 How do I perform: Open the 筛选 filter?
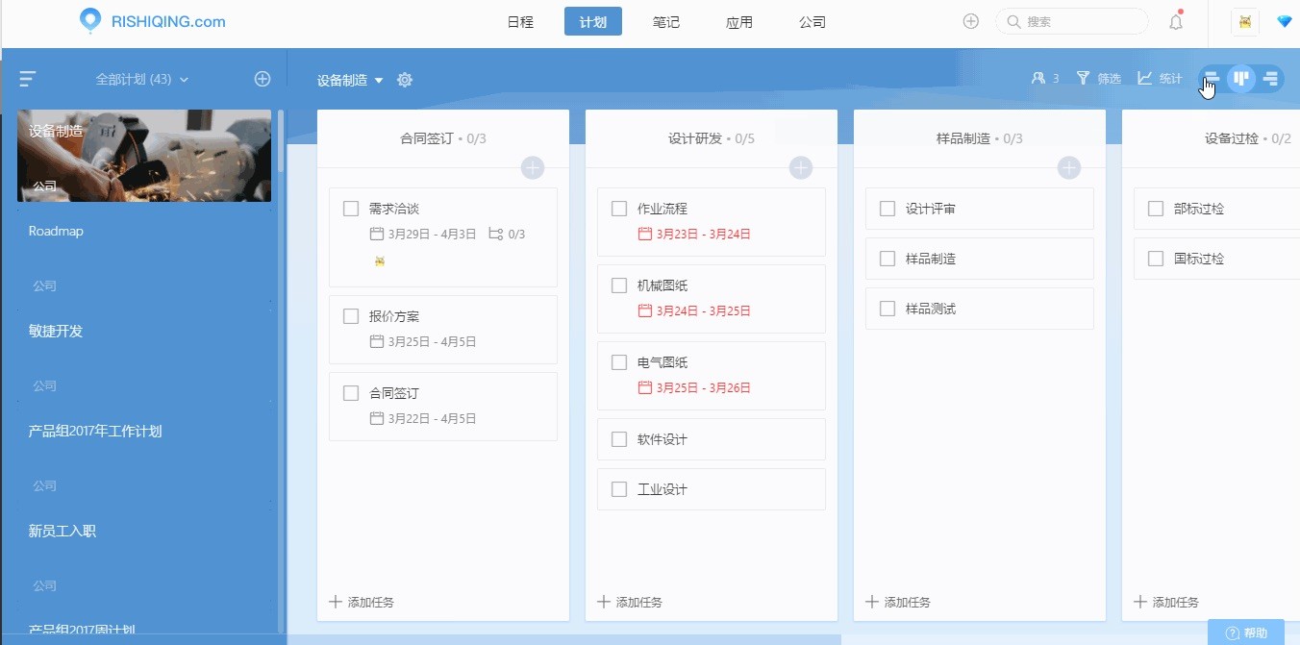pyautogui.click(x=1098, y=79)
